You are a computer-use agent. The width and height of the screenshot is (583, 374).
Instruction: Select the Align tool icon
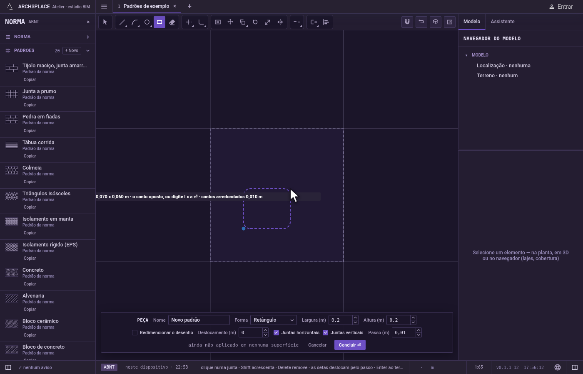pos(326,22)
